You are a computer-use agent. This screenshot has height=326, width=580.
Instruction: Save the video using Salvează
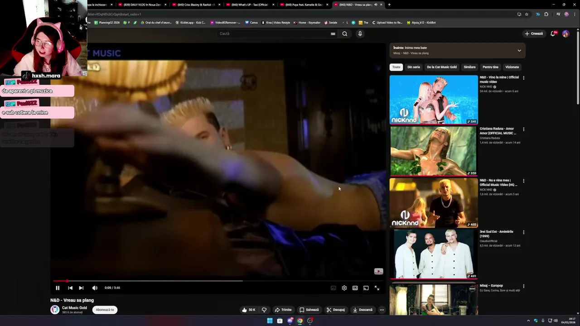309,310
